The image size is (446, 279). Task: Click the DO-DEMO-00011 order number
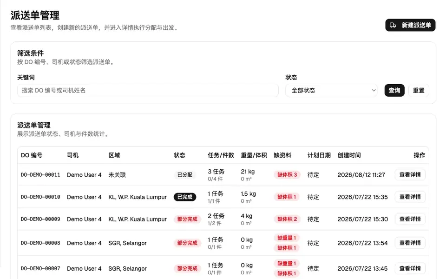40,175
